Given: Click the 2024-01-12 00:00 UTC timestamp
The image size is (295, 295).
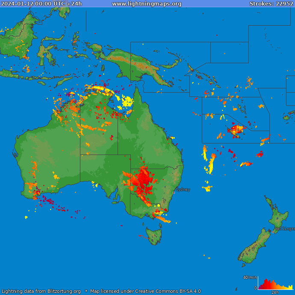Looking at the screenshot, I should (41, 4).
